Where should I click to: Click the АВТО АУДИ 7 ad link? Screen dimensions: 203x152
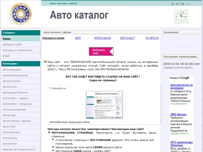coord(127,38)
